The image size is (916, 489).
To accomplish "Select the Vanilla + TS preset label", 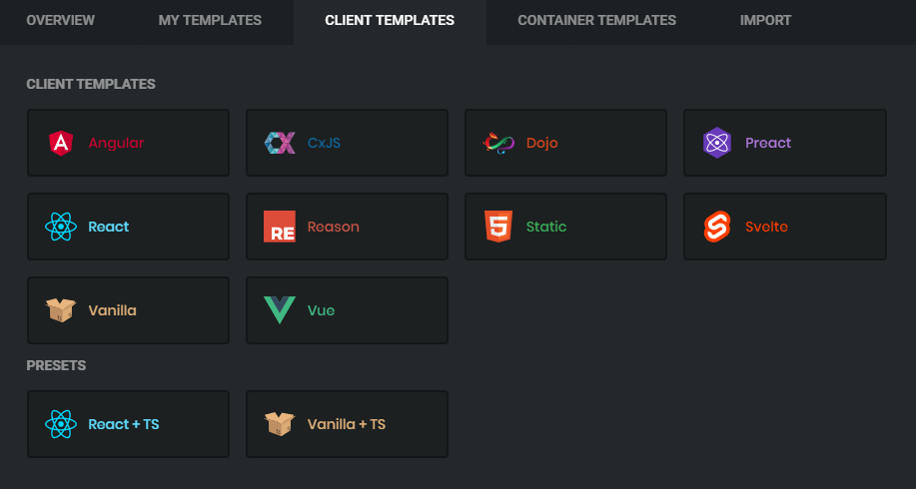I will coord(347,424).
